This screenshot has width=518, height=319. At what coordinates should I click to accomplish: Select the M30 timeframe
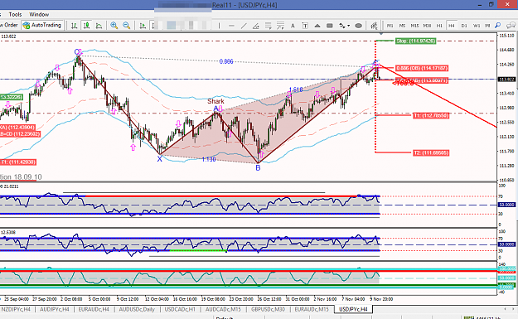[427, 26]
